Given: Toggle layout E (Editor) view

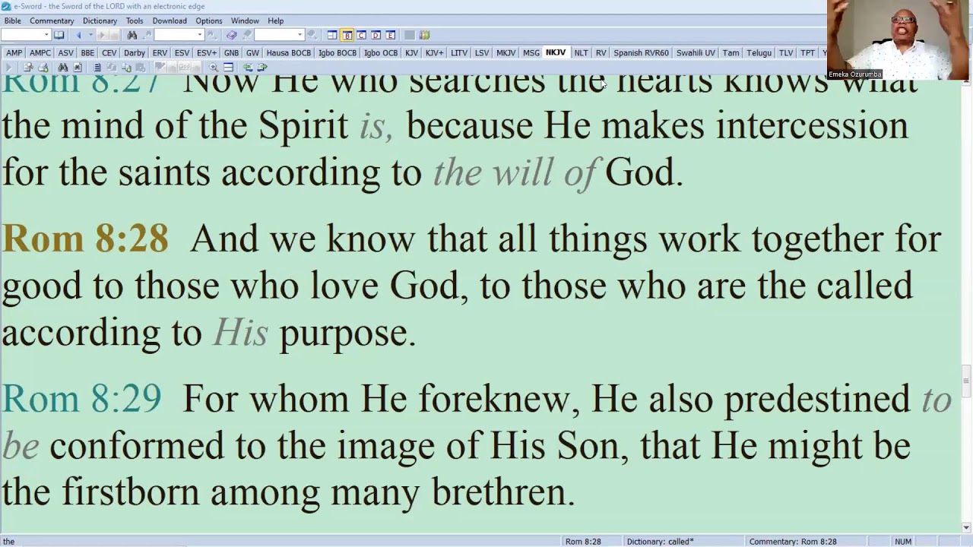Looking at the screenshot, I should (390, 35).
